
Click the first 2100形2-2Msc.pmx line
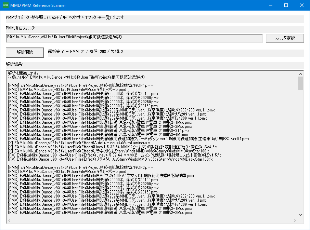pos(100,126)
